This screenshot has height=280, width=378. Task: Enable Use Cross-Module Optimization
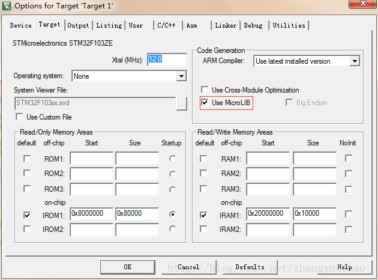tap(205, 90)
